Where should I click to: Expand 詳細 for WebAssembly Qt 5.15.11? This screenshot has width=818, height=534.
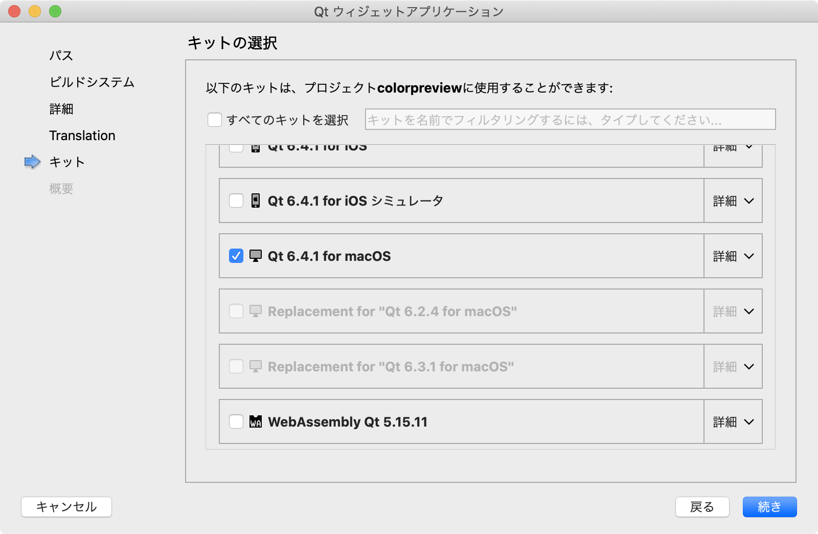coord(733,421)
